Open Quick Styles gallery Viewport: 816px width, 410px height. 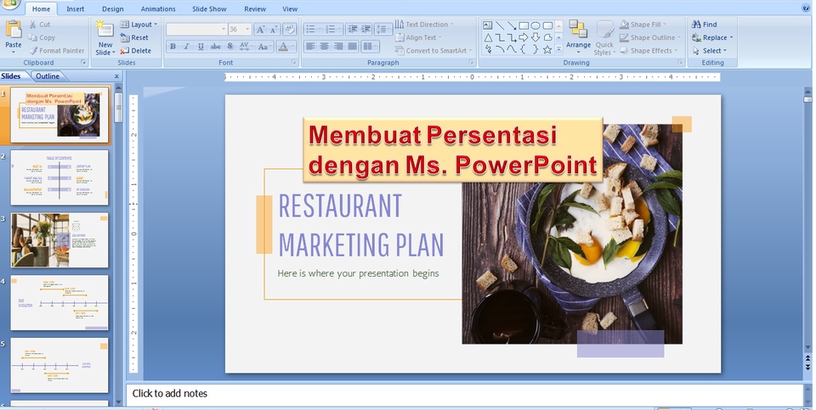pos(604,37)
